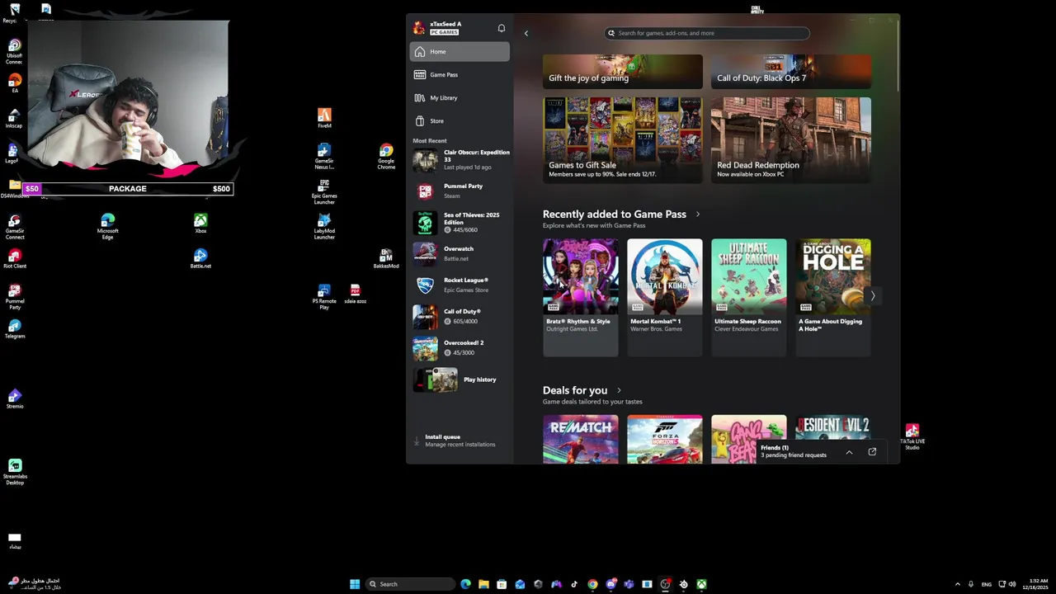This screenshot has width=1056, height=594.
Task: Open the Google Chrome desktop icon
Action: [x=386, y=157]
